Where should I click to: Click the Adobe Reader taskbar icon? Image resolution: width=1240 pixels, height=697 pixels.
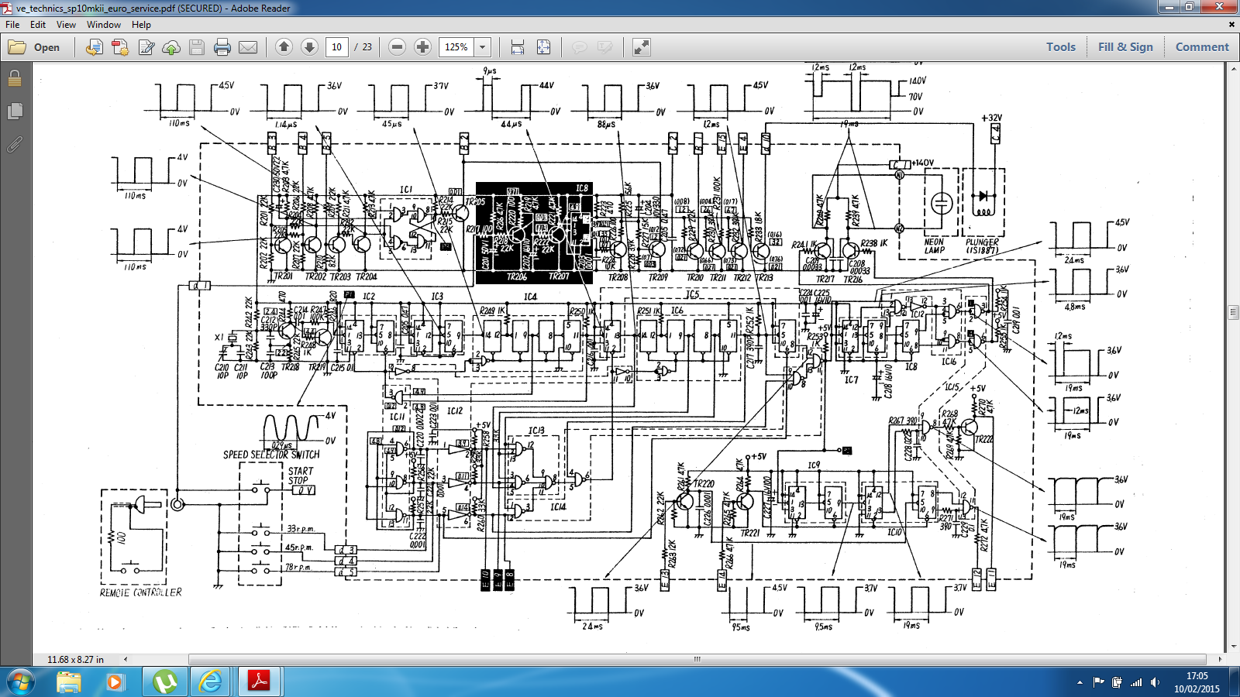259,682
